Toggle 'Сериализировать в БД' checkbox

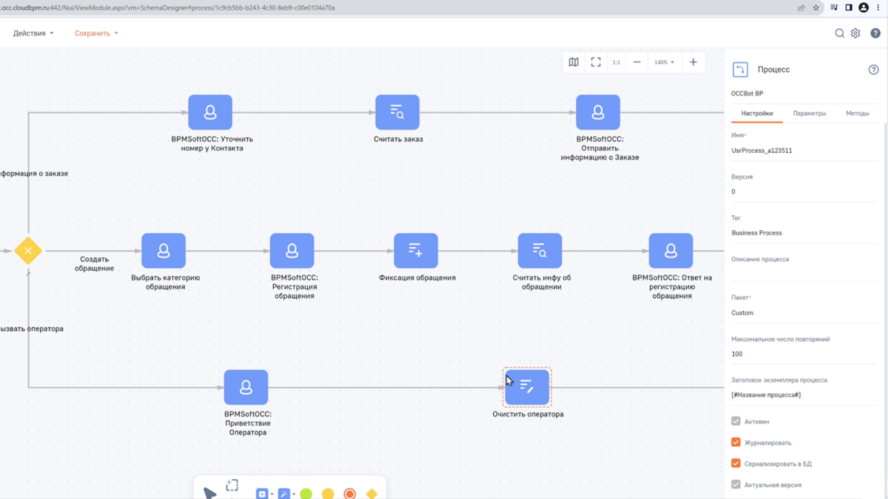[x=735, y=463]
